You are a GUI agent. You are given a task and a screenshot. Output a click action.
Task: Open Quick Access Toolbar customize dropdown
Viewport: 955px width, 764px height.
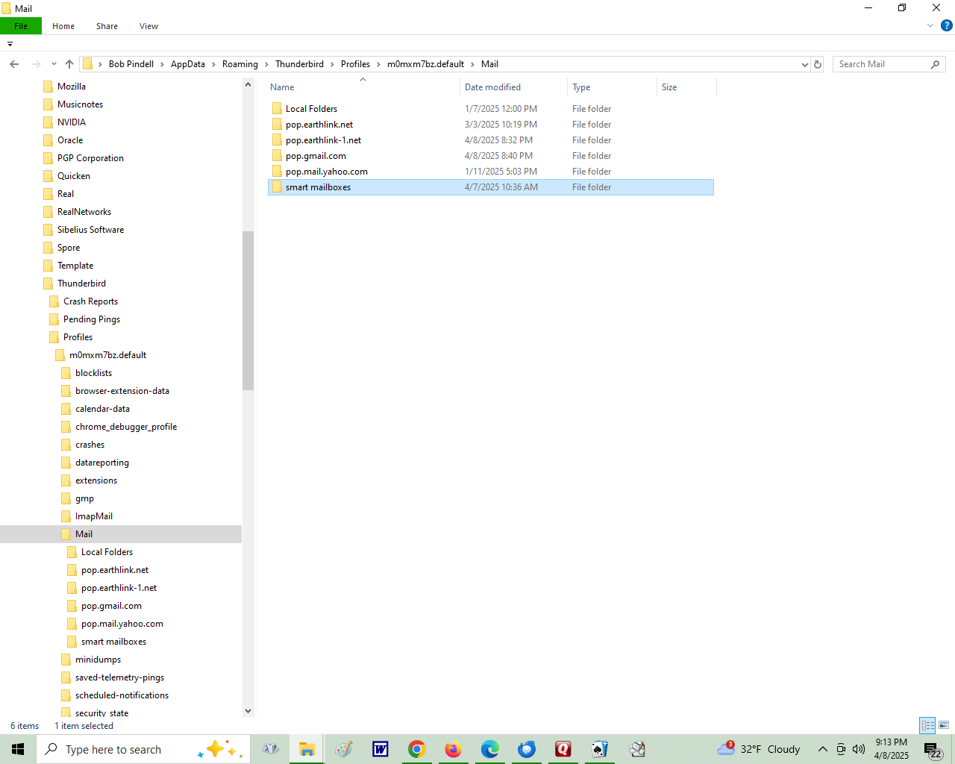coord(10,44)
